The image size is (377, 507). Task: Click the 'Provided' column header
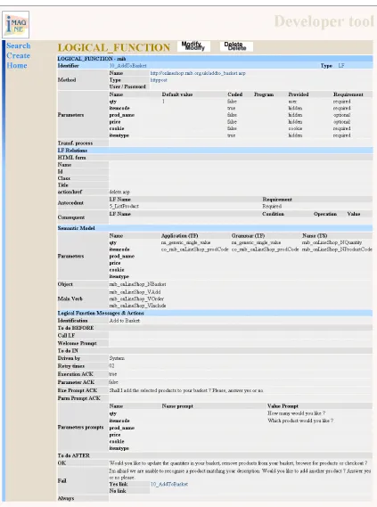click(299, 94)
